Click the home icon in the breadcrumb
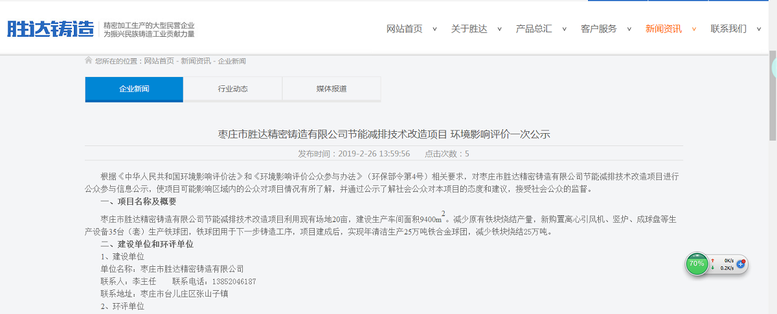777x314 pixels. 89,61
